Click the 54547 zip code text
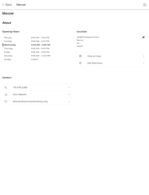149x195 pixels. click(x=80, y=46)
